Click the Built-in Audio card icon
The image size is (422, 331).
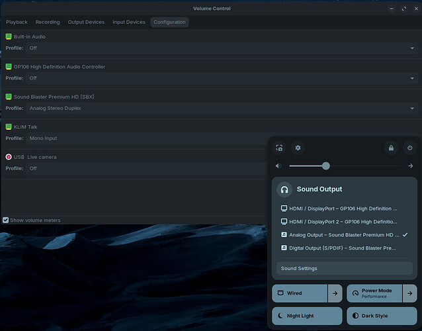tap(9, 36)
